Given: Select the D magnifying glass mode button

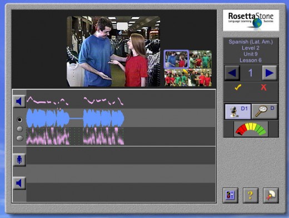Looking at the screenshot, I should tap(265, 111).
